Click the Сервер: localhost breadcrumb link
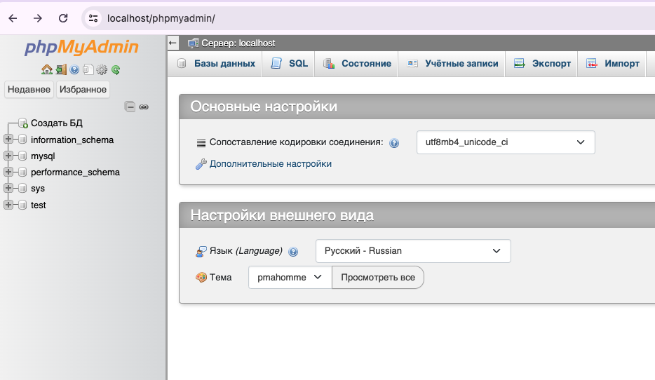655x380 pixels. (x=238, y=43)
